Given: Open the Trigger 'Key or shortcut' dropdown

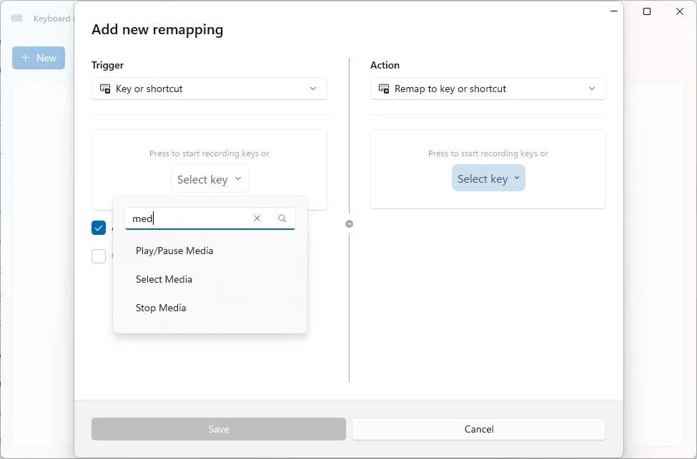Looking at the screenshot, I should [x=209, y=89].
